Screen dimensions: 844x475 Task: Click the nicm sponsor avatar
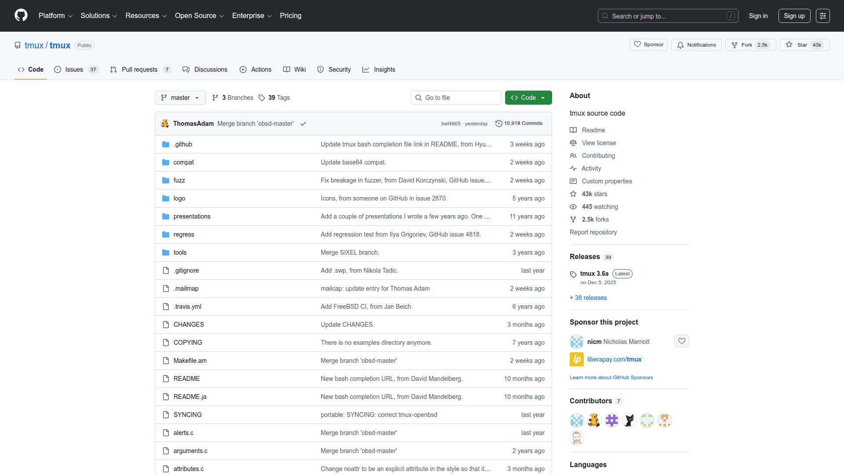(x=577, y=342)
